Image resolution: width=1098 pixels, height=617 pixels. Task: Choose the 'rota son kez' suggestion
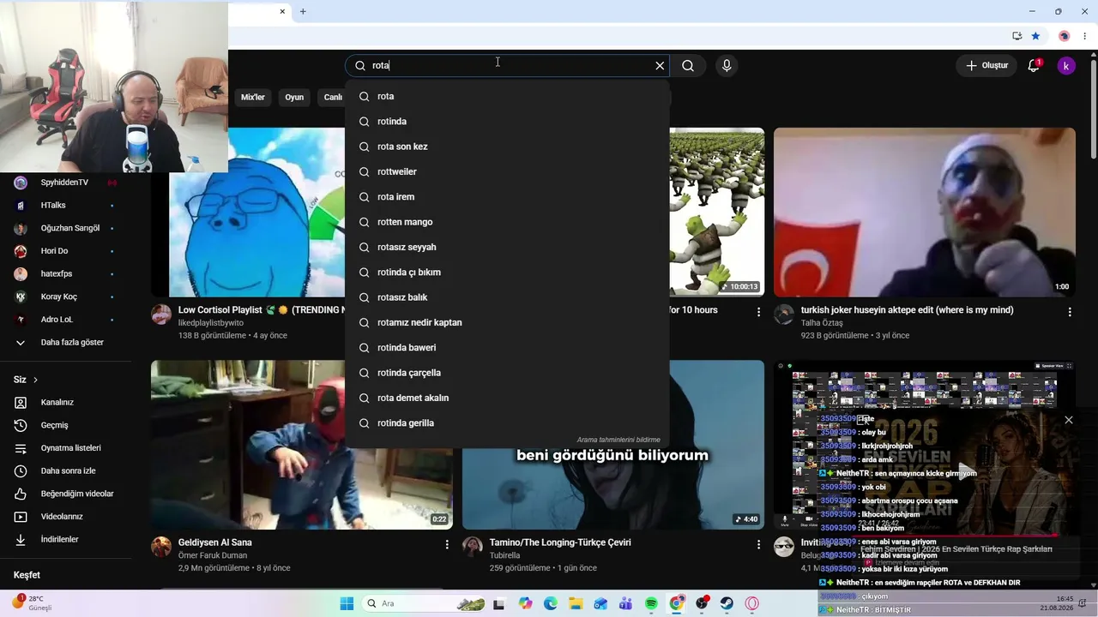click(507, 147)
